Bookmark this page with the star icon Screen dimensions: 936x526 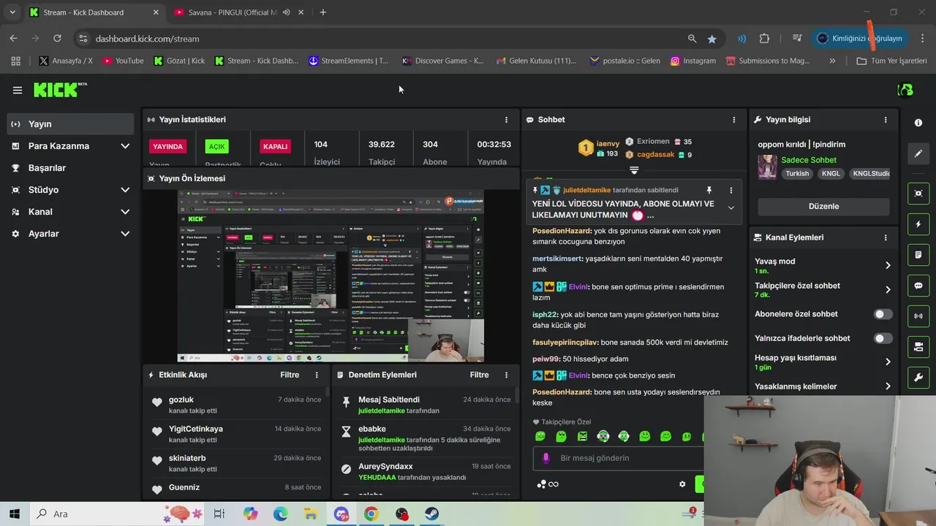pyautogui.click(x=712, y=39)
